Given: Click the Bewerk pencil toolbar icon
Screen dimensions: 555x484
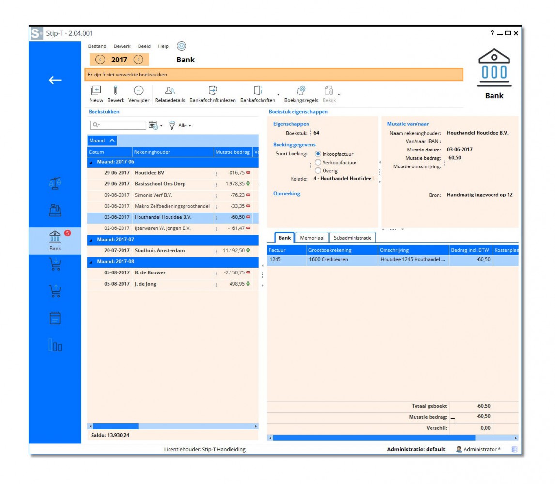Looking at the screenshot, I should point(115,91).
